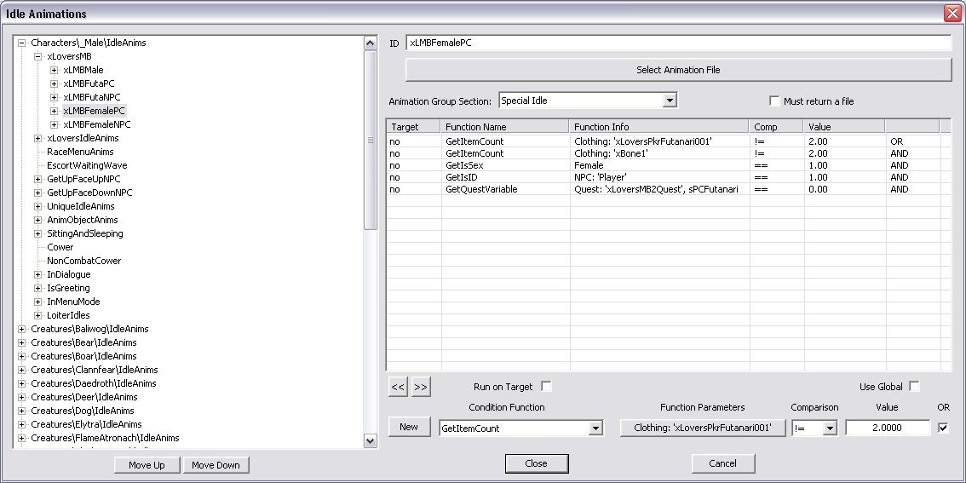Click the ID input field
This screenshot has height=483, width=966.
678,43
